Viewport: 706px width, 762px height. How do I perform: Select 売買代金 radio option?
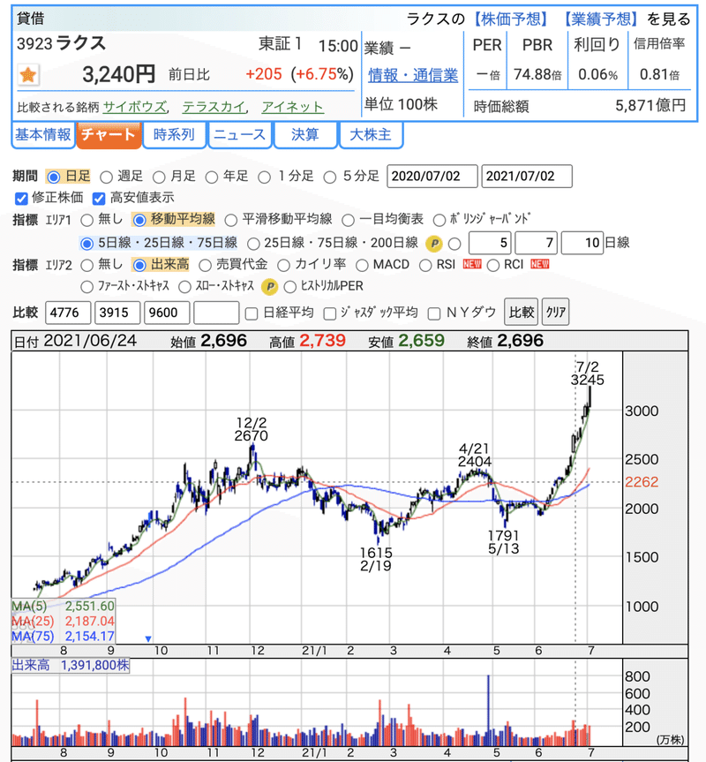click(205, 266)
